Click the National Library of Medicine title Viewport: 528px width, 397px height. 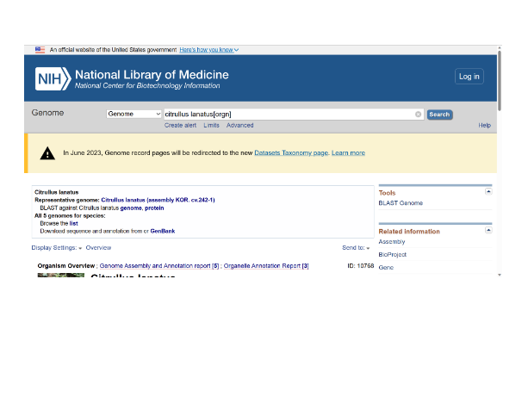(152, 75)
